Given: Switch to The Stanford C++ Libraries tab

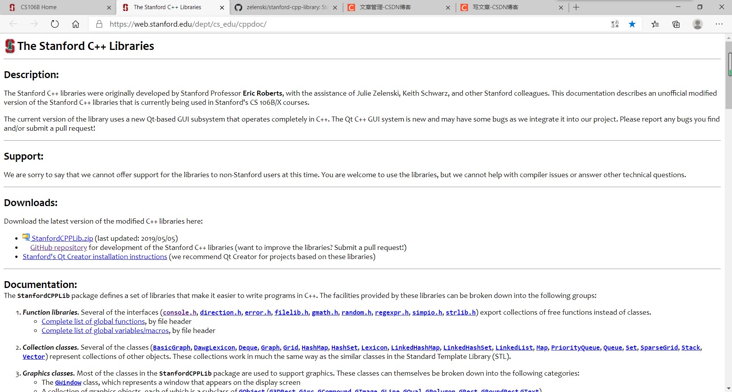Looking at the screenshot, I should [x=173, y=7].
